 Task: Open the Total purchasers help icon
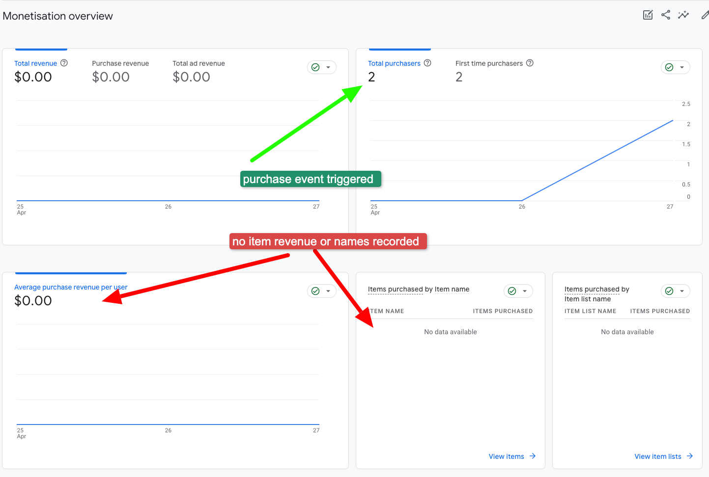pos(427,63)
